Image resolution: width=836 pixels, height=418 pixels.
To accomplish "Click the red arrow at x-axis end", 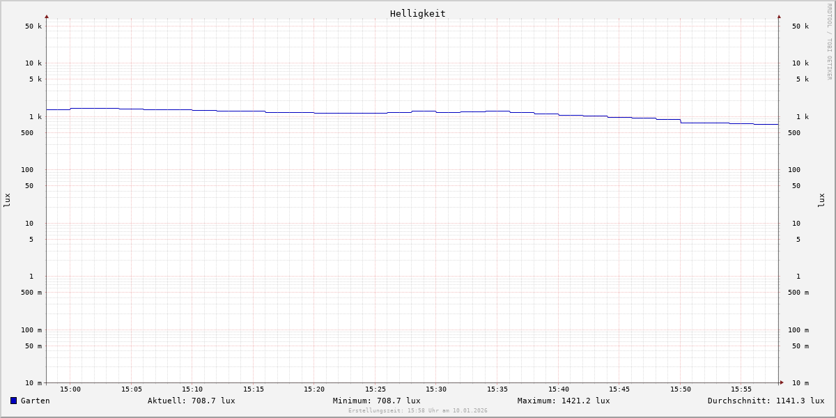I will coord(782,382).
